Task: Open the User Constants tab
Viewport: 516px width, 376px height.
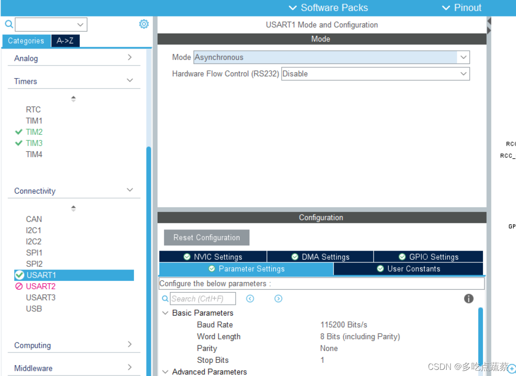Action: (408, 269)
